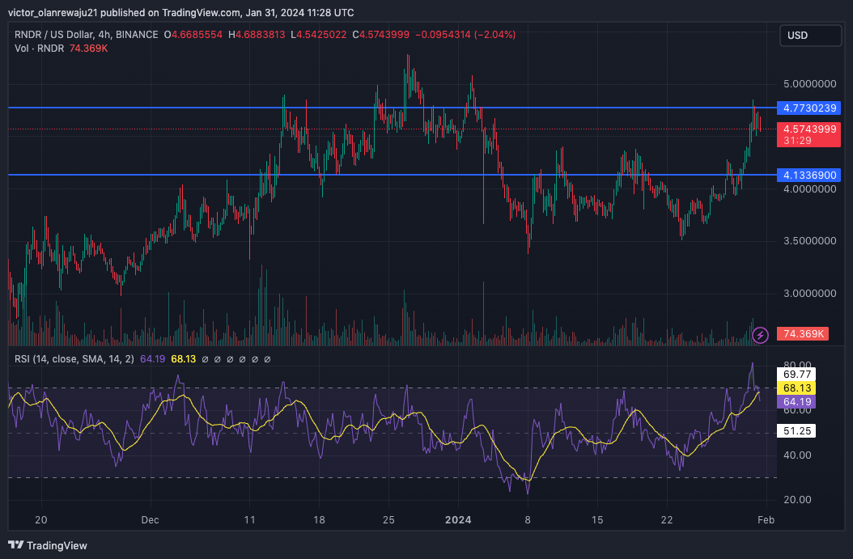This screenshot has height=559, width=853.
Task: Click the 2024 marker on the time axis
Action: click(x=458, y=520)
